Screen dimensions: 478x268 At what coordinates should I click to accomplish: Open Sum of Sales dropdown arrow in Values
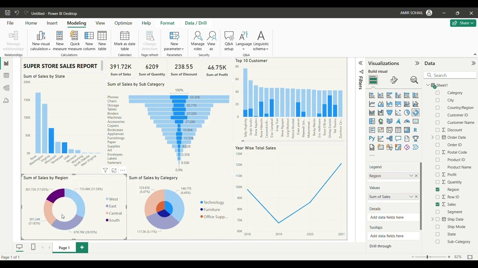pos(411,197)
